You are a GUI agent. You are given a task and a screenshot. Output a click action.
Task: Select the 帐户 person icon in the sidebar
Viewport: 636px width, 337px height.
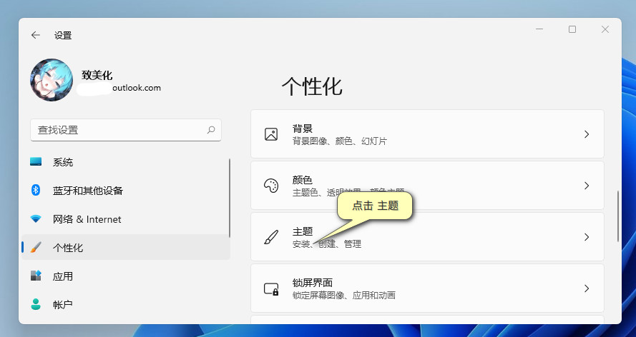click(36, 305)
